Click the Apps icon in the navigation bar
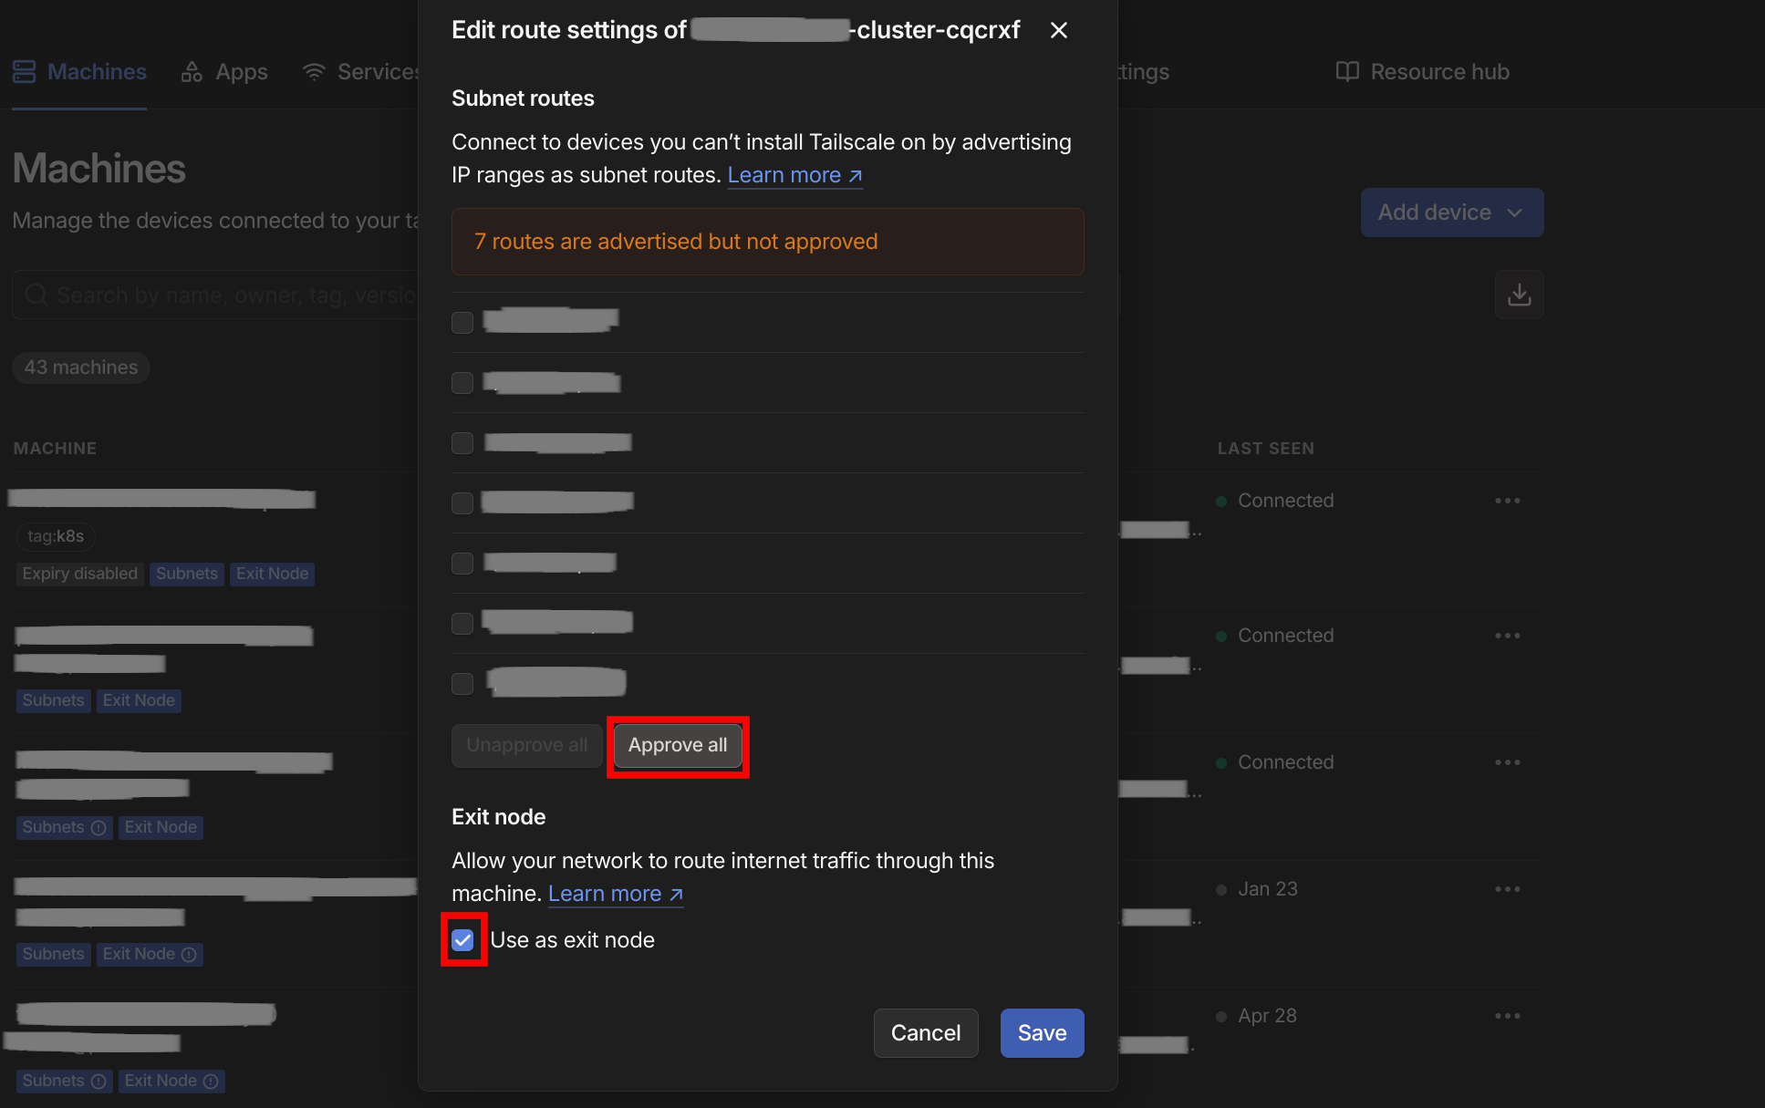 pyautogui.click(x=192, y=71)
